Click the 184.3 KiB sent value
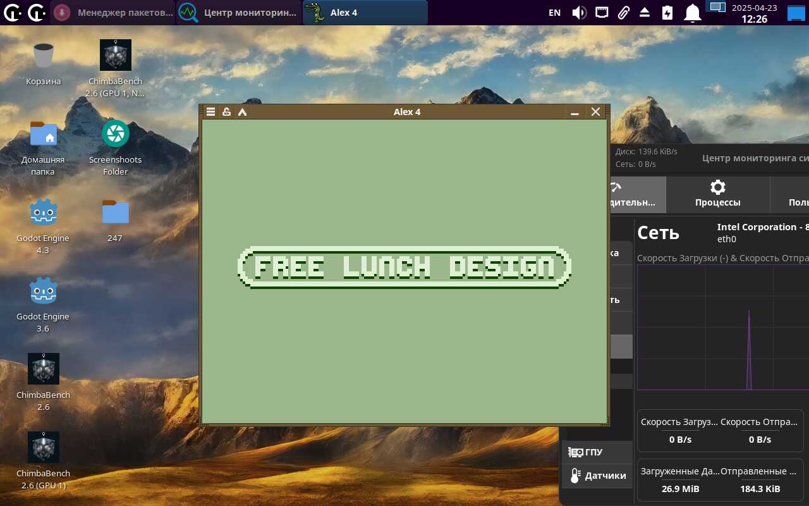 point(760,489)
